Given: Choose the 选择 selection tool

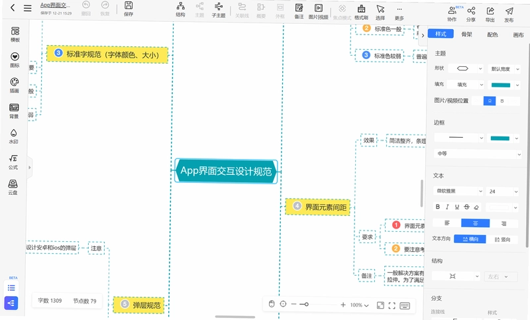Looking at the screenshot, I should click(x=380, y=13).
